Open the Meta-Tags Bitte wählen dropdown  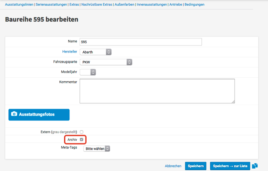(97, 149)
